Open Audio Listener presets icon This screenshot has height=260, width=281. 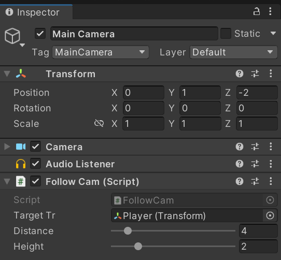[x=255, y=164]
